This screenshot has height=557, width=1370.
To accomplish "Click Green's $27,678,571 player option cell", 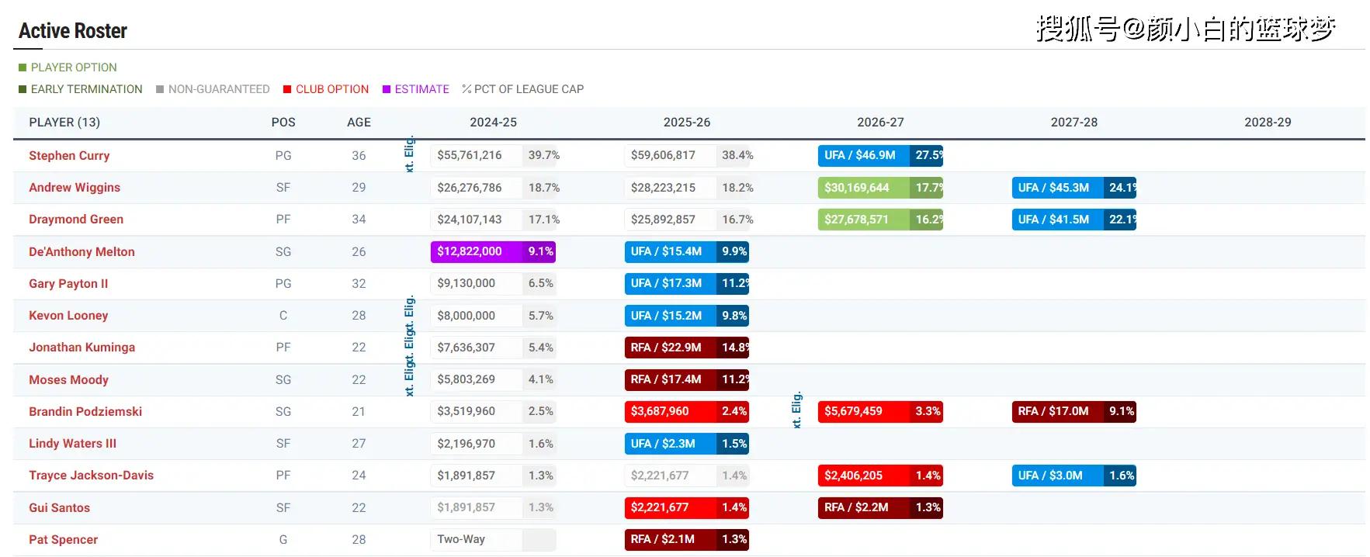I will tap(880, 220).
